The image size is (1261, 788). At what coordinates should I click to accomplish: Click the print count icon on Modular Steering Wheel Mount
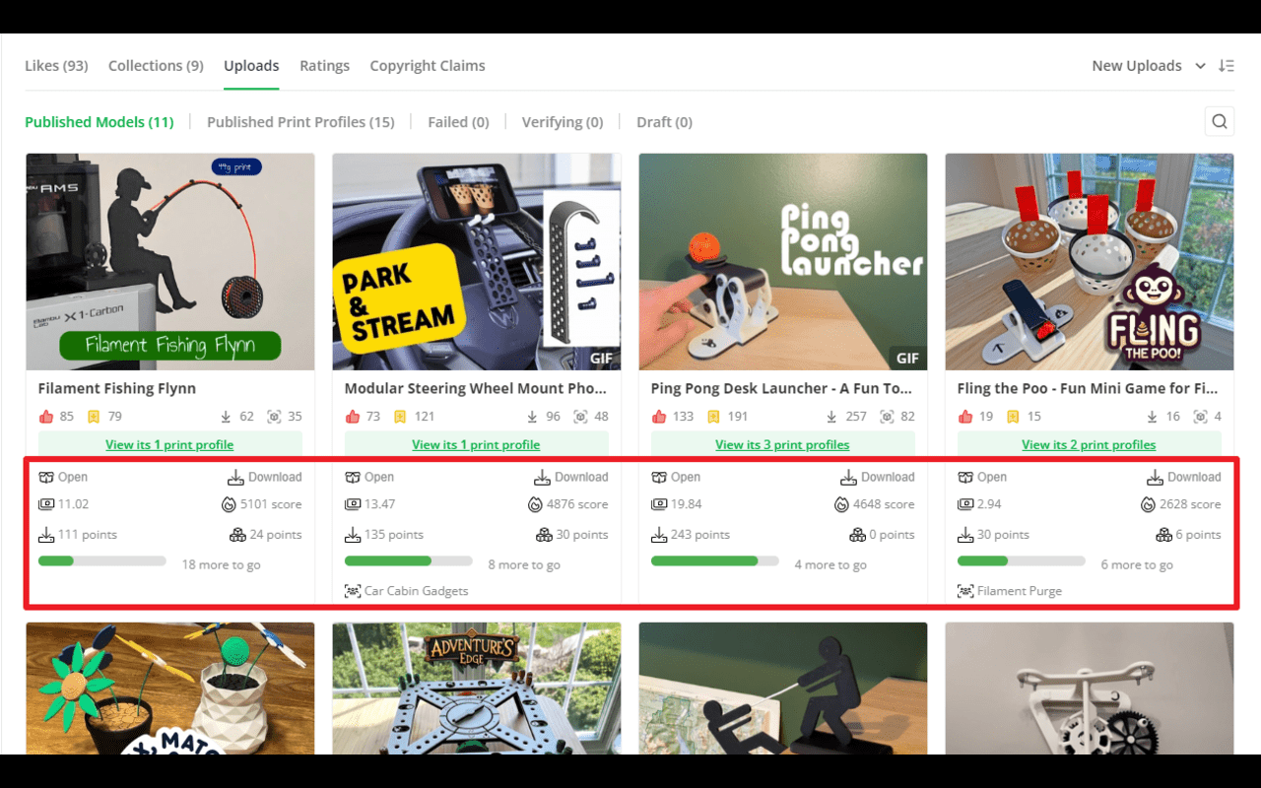[580, 417]
